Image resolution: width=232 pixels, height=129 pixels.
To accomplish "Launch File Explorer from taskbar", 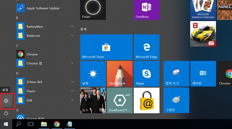I will pos(44,124).
